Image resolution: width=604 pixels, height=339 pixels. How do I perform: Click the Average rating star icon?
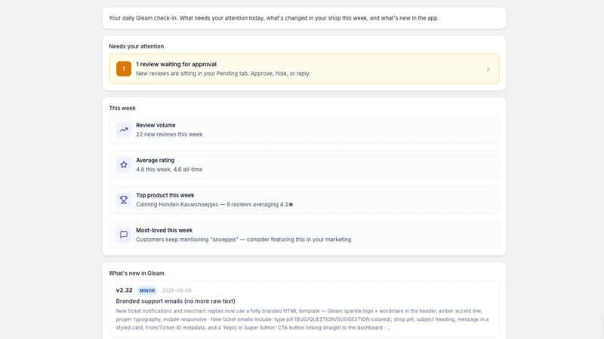(124, 165)
